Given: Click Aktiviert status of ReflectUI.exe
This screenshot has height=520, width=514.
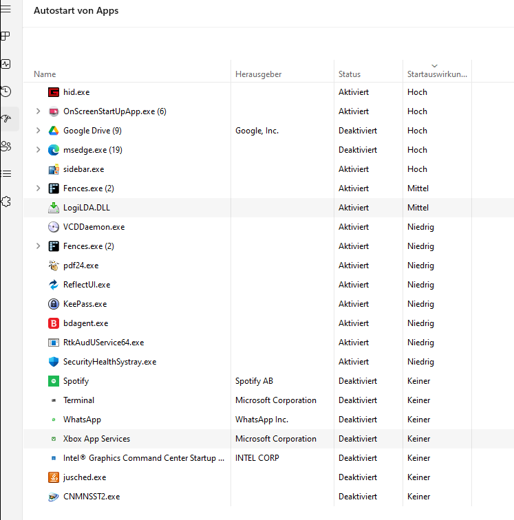Looking at the screenshot, I should click(354, 285).
